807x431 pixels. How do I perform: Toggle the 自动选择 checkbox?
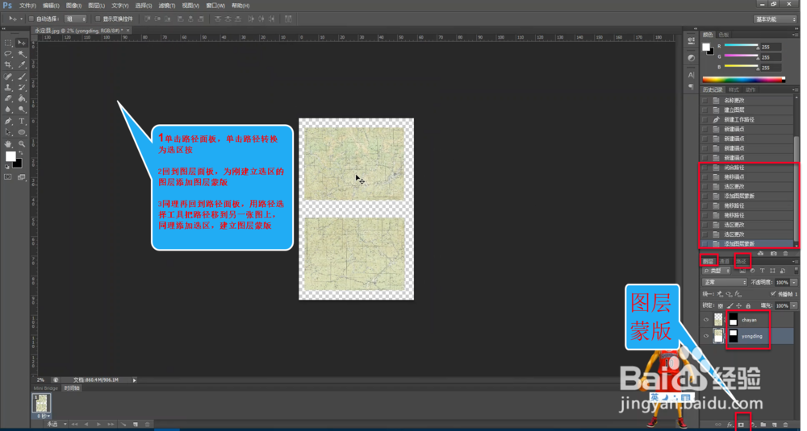(x=31, y=19)
